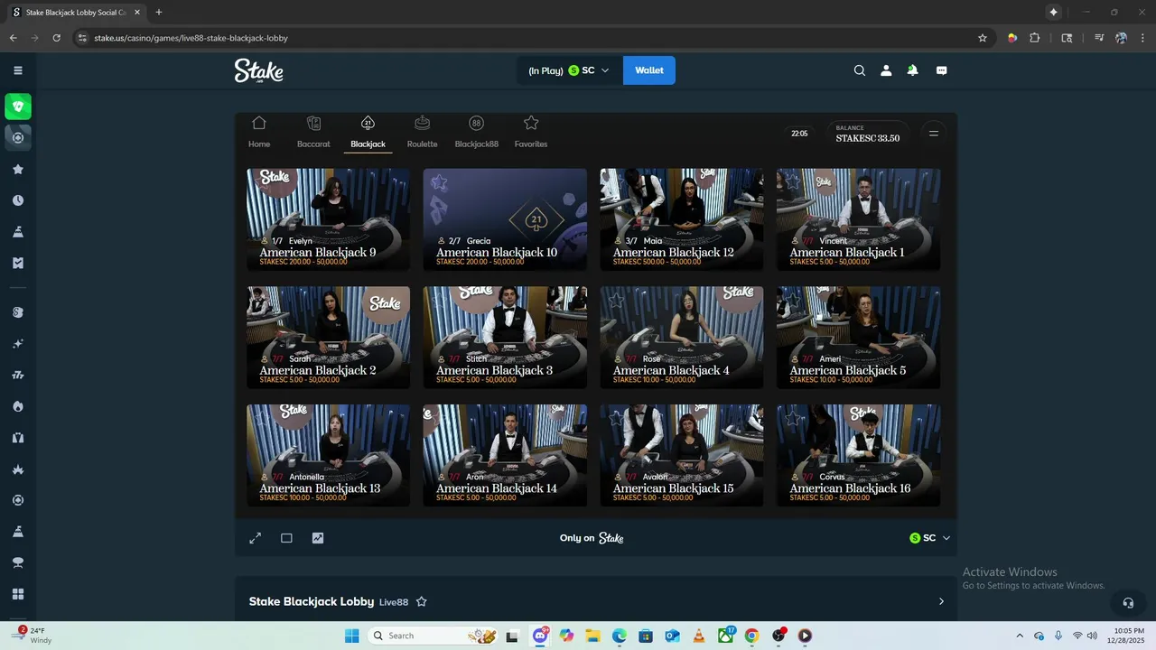
Task: Favorite Stake Blackjack Lobby with star outline
Action: (x=421, y=601)
